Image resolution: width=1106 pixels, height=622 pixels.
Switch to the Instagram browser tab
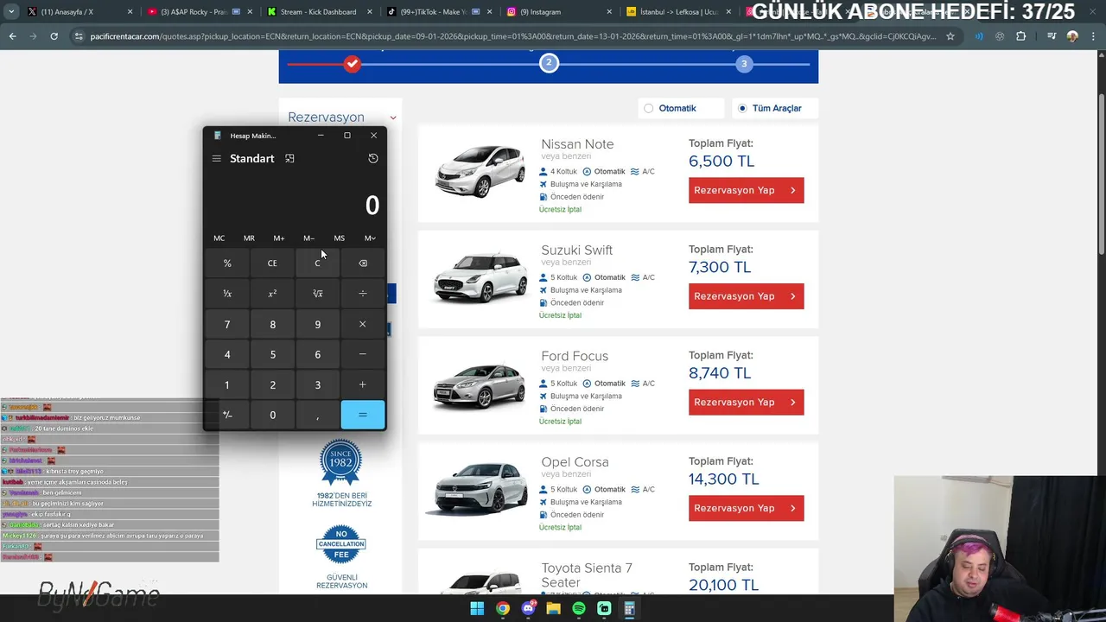coord(558,12)
